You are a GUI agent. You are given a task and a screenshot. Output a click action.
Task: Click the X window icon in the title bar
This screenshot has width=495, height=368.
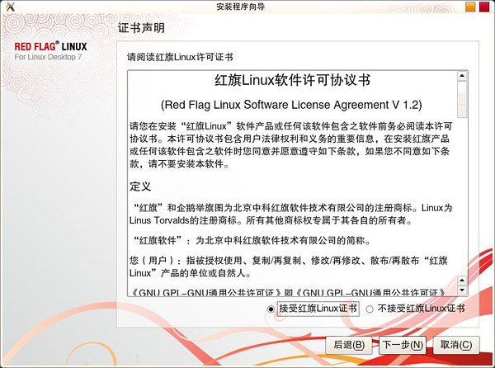pyautogui.click(x=10, y=7)
